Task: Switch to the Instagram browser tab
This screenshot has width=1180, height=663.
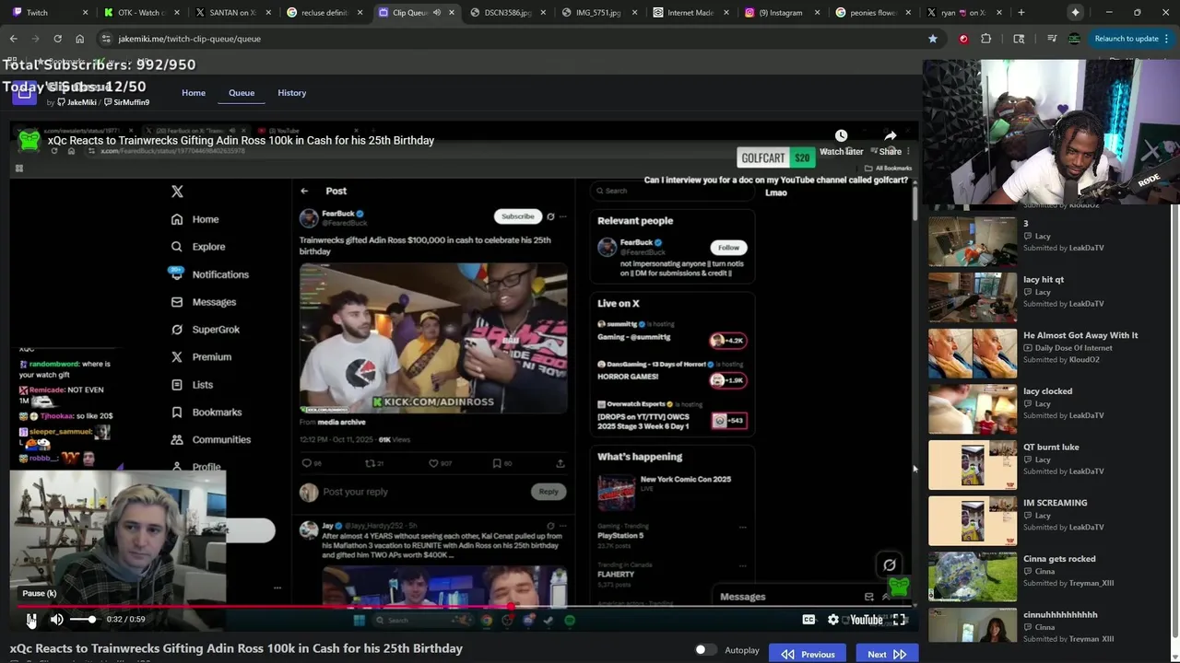Action: coord(783,13)
